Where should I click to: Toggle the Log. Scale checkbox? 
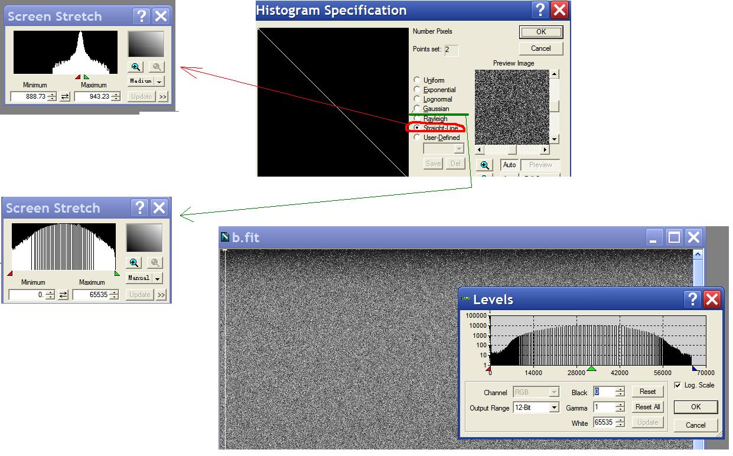(677, 386)
